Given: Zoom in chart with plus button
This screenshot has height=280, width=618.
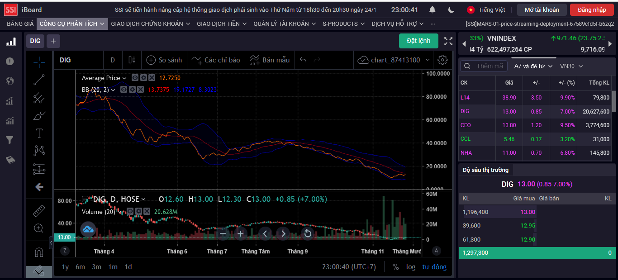Looking at the screenshot, I should click(x=240, y=233).
